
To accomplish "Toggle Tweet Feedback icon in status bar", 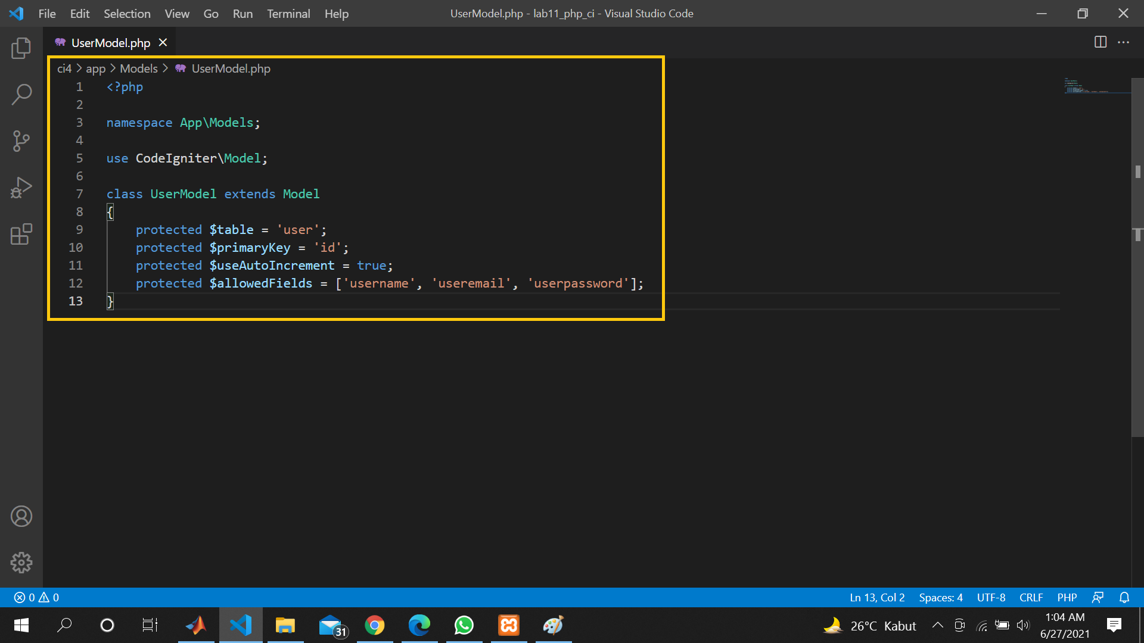I will 1098,597.
